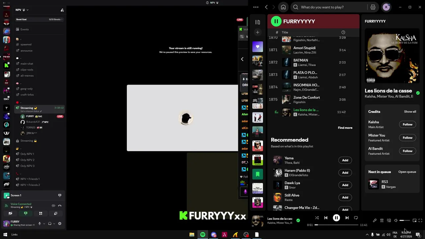Screen dimensions: 425x239
Task: Open Browse icon beside search field
Action: point(373,7)
